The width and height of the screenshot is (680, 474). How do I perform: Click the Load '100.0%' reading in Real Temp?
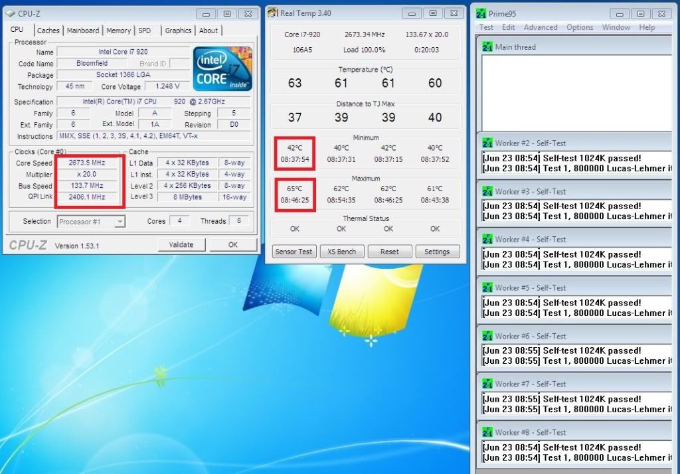click(x=365, y=50)
